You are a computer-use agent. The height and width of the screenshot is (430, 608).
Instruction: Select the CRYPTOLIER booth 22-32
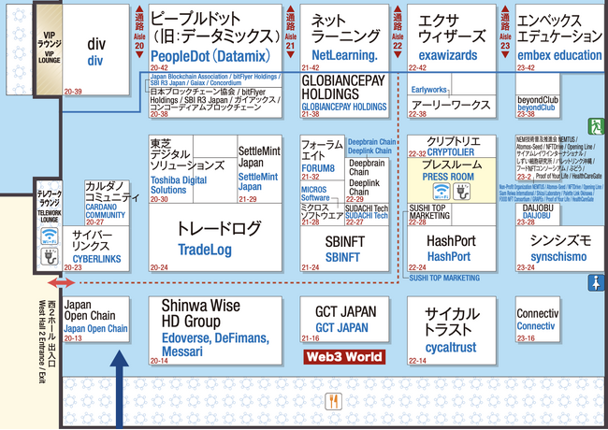pos(452,147)
